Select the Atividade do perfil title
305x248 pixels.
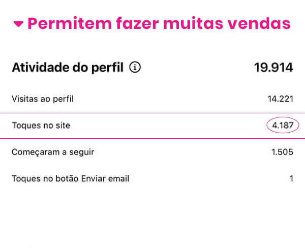coord(68,68)
